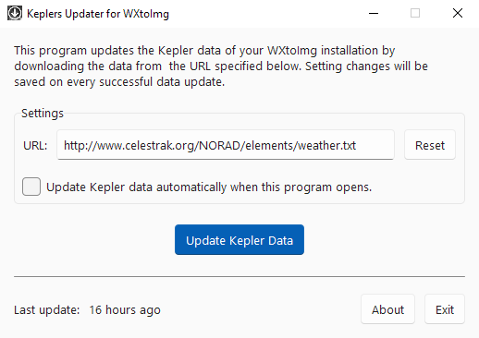
Task: Click the horizontal separator above Last update
Action: click(x=239, y=276)
